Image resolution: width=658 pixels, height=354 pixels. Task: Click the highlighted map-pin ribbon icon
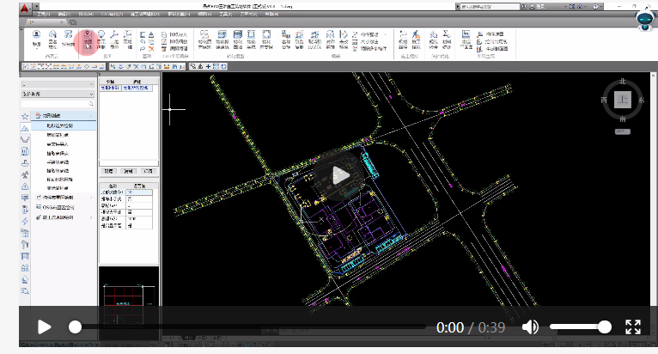coord(88,40)
